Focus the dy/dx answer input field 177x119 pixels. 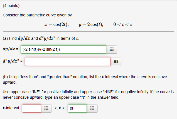[x=63, y=49]
